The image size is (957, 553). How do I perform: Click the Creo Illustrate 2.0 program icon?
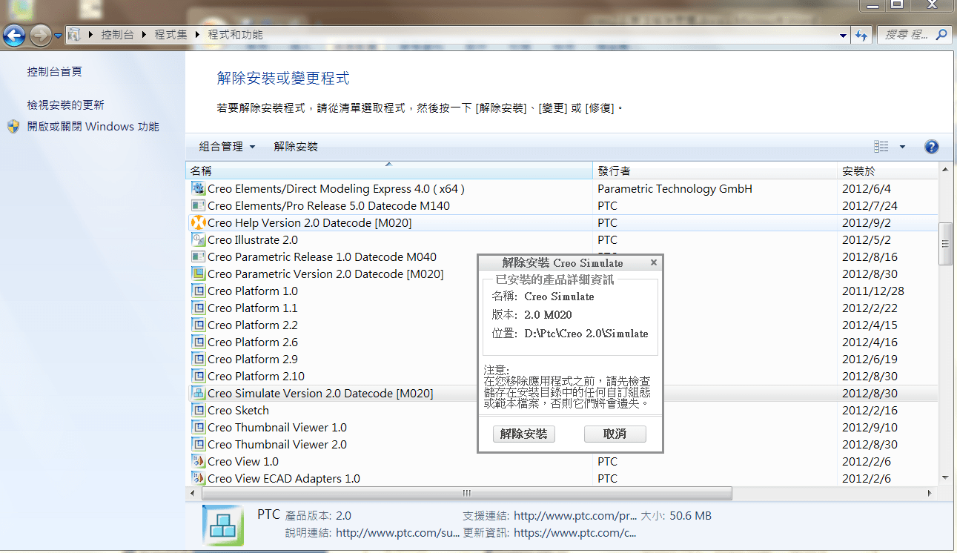(198, 239)
